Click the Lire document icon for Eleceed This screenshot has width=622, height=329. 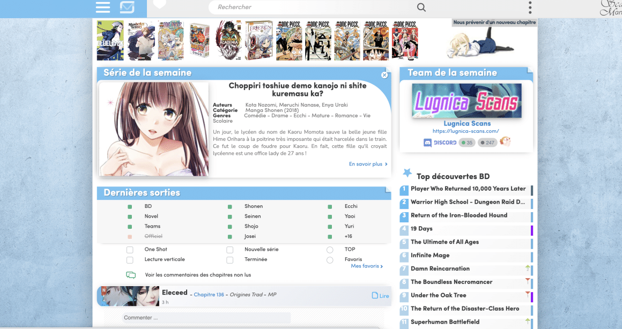pos(375,295)
